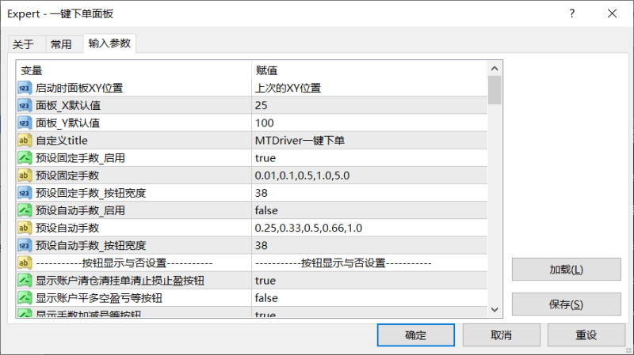The height and width of the screenshot is (355, 634).
Task: Click string icon beside 预设自动手数
Action: [25, 228]
